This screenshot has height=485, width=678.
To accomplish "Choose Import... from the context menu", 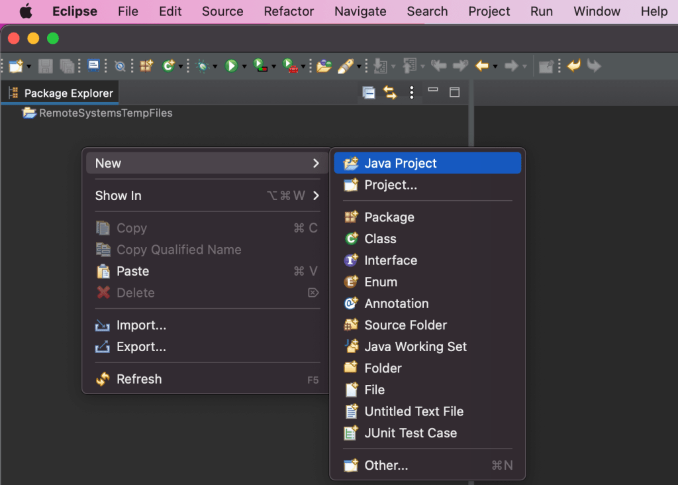I will click(207, 325).
